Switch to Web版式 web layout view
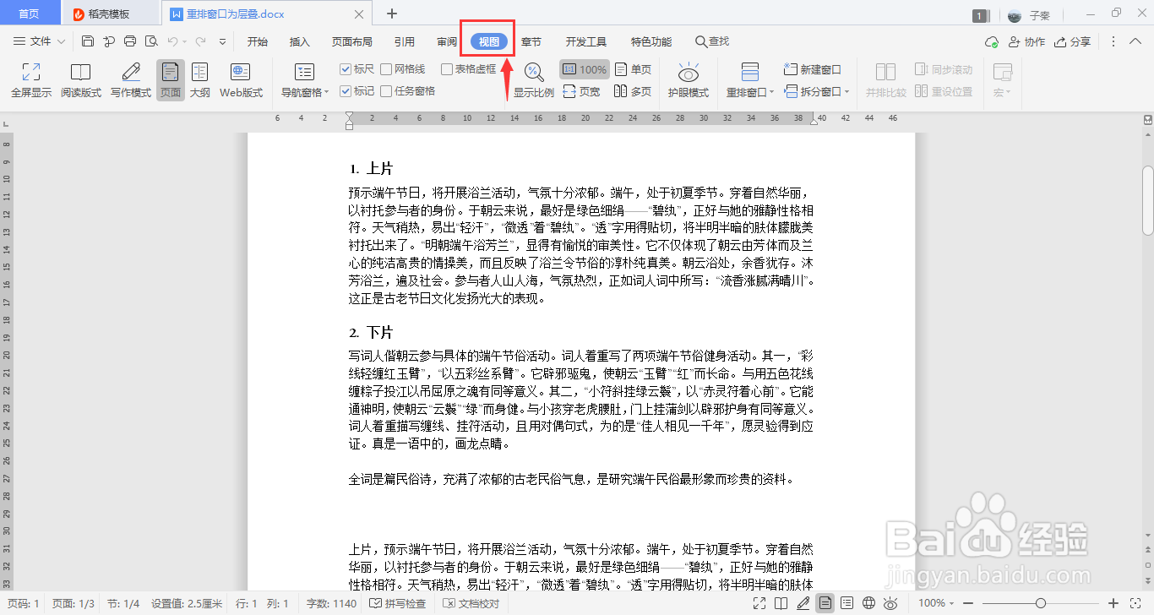 [x=241, y=79]
